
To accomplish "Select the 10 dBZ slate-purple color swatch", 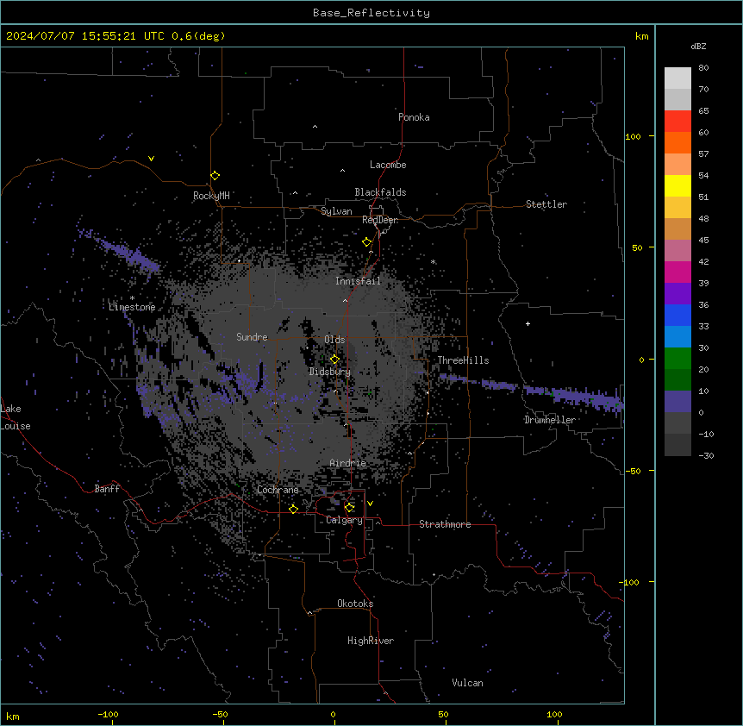I will click(x=677, y=401).
